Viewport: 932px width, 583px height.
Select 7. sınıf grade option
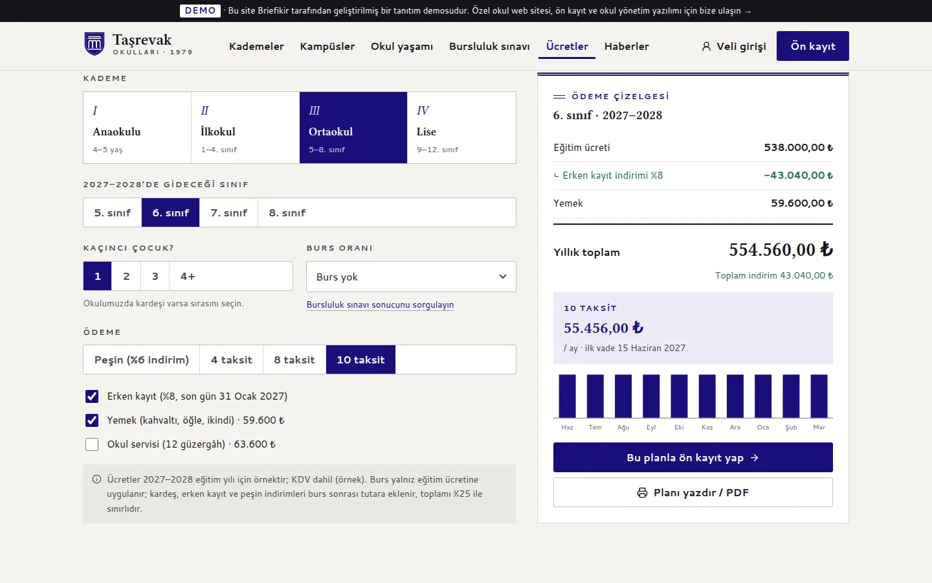tap(229, 212)
